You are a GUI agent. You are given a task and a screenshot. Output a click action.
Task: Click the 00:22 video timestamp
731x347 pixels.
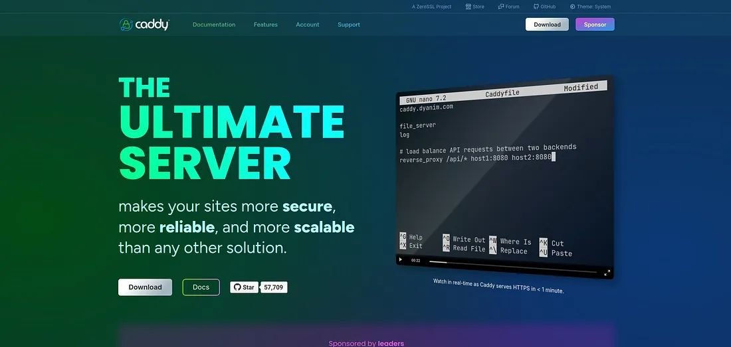pos(415,261)
